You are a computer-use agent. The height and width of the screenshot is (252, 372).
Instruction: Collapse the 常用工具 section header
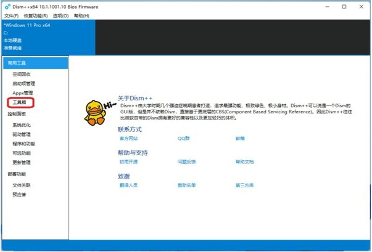(x=17, y=63)
